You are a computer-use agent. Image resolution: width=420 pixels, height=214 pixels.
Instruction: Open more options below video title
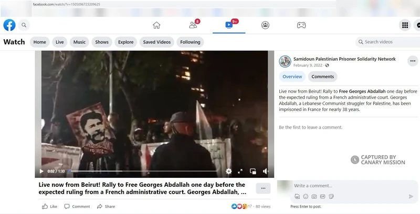263,188
